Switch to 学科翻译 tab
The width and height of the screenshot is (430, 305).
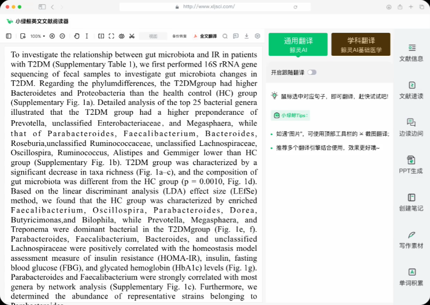(361, 45)
